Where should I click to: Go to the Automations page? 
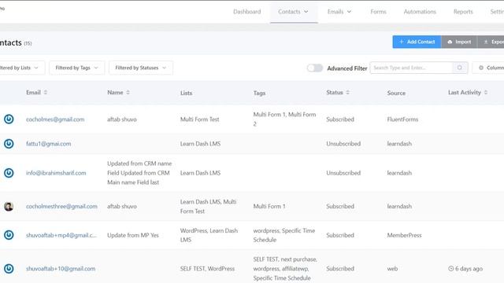coord(420,12)
